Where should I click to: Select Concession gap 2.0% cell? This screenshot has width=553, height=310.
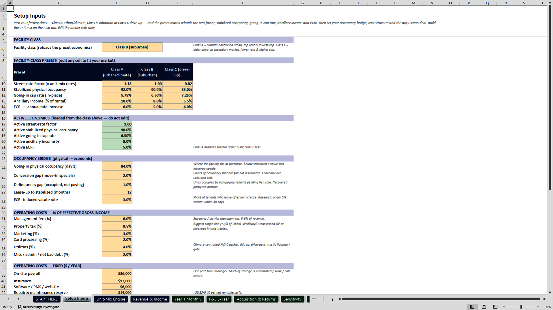[117, 175]
